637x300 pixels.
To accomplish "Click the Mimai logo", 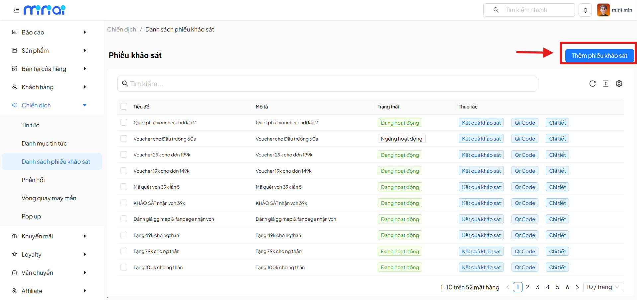I will (44, 10).
